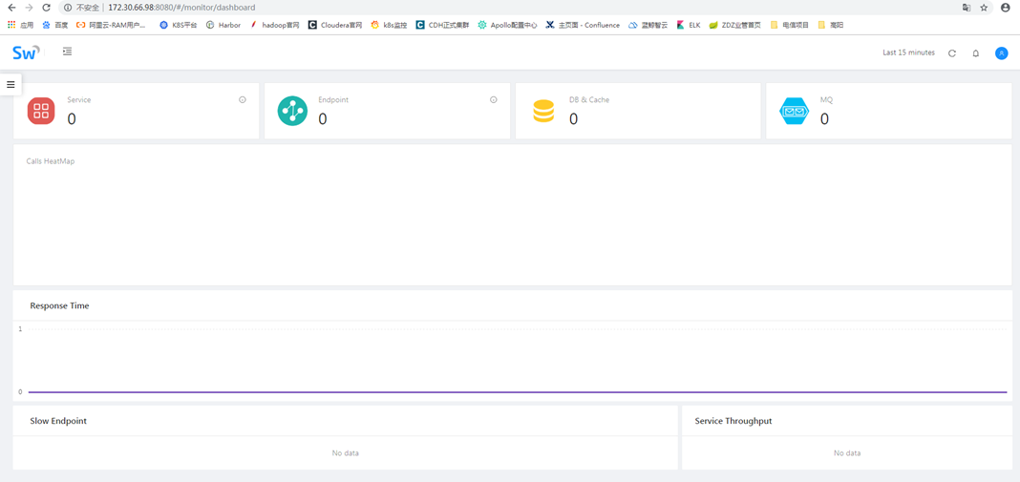
Task: Click the Slow Endpoint heading
Action: click(58, 421)
